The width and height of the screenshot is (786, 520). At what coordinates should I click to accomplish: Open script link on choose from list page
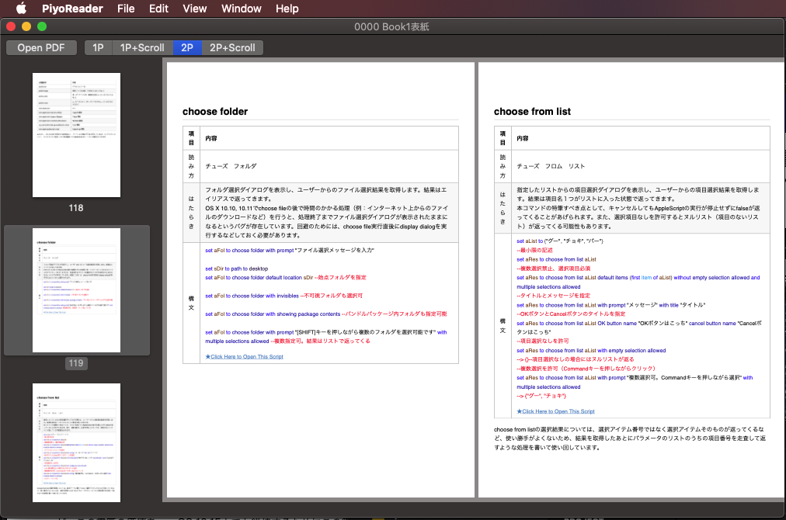[555, 411]
